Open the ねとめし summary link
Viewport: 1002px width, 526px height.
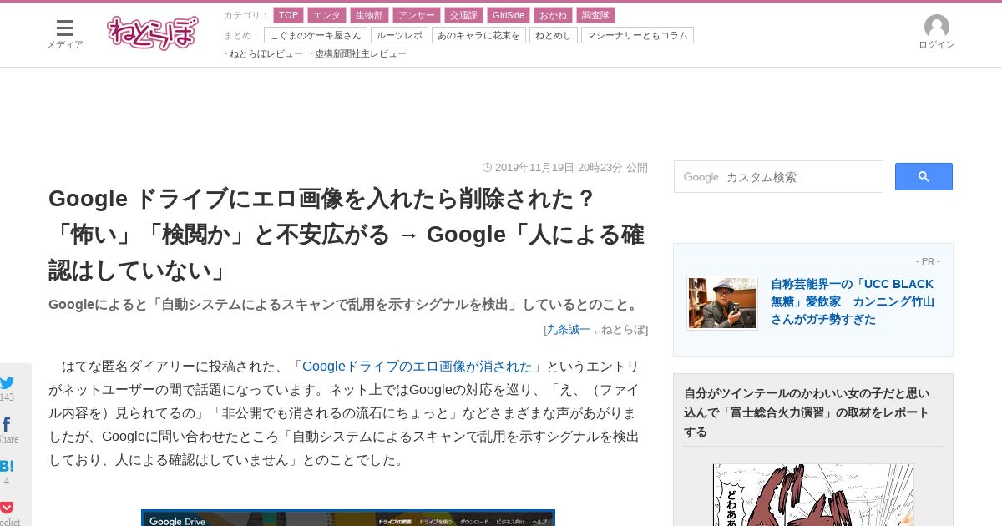tap(554, 35)
